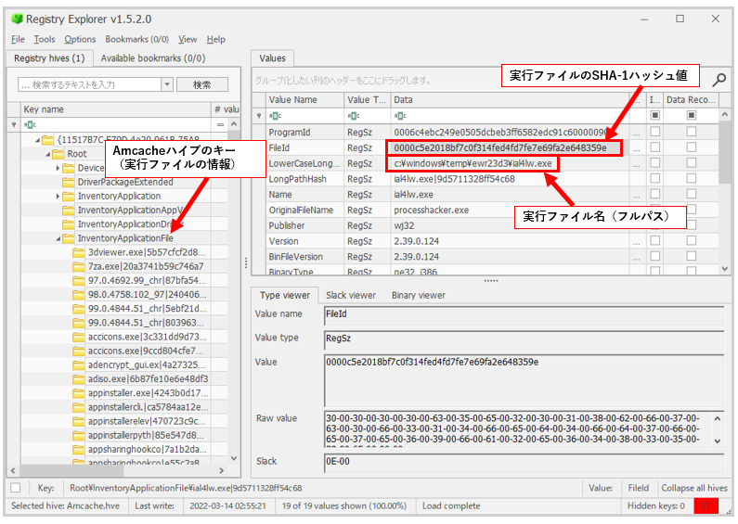
Task: Select the appinstallerpyth key folder
Action: (146, 435)
